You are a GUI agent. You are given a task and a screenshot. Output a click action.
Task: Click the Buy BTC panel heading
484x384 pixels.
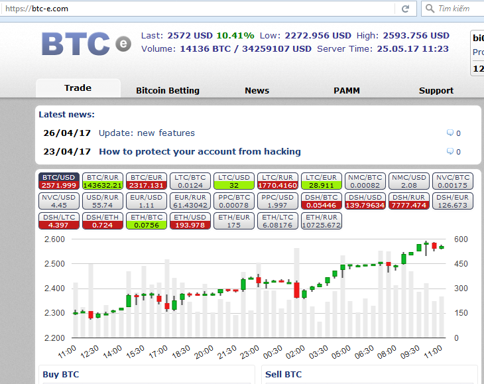click(x=61, y=375)
